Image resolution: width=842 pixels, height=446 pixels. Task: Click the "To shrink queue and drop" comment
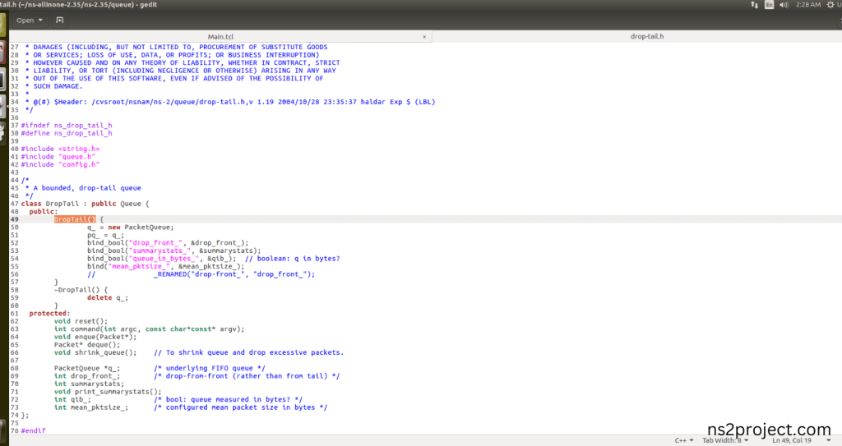[248, 352]
